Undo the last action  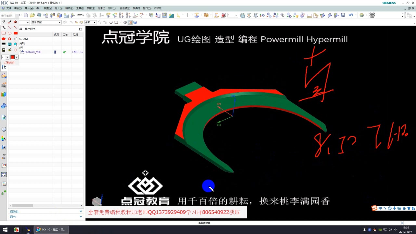tap(351, 15)
